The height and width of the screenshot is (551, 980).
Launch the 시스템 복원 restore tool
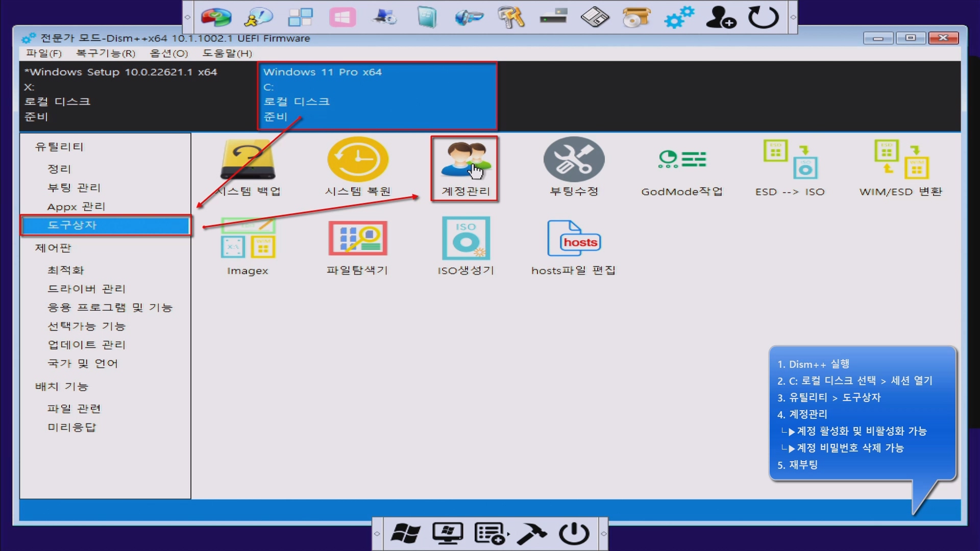tap(358, 167)
